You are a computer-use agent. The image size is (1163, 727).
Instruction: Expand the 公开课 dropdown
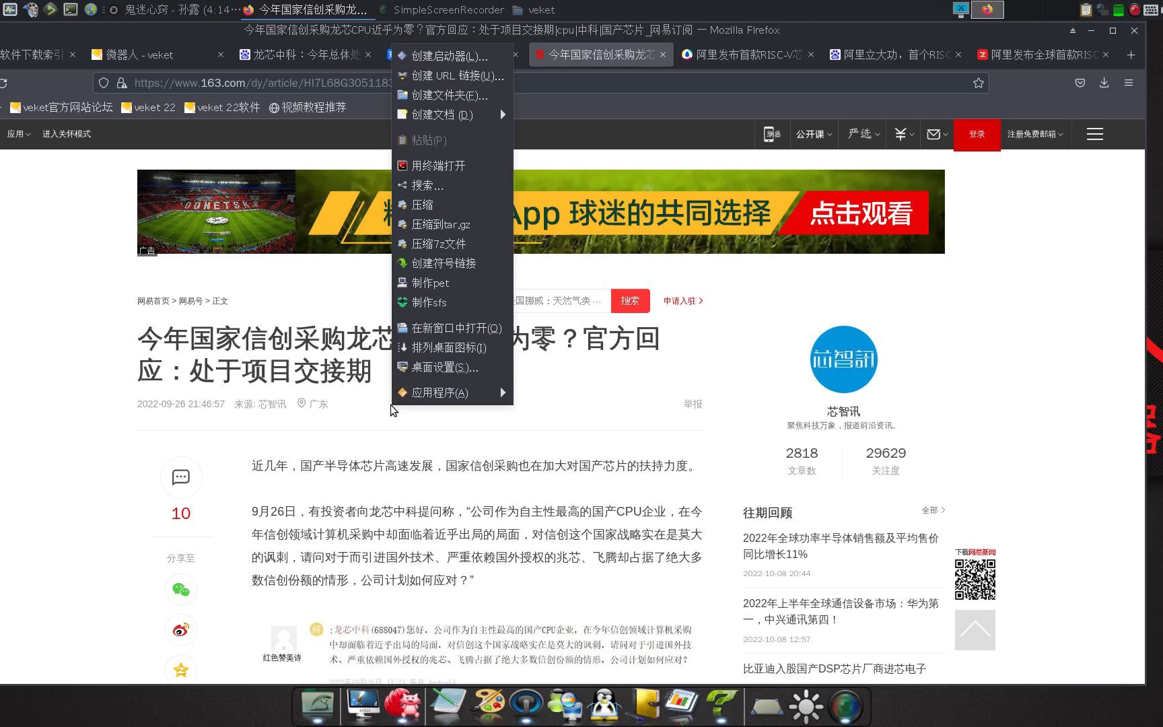pyautogui.click(x=814, y=134)
